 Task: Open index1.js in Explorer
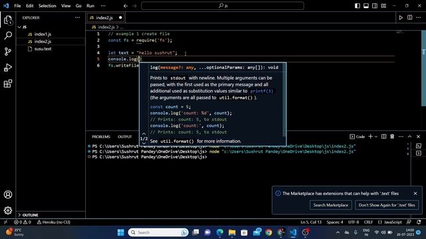[51, 34]
